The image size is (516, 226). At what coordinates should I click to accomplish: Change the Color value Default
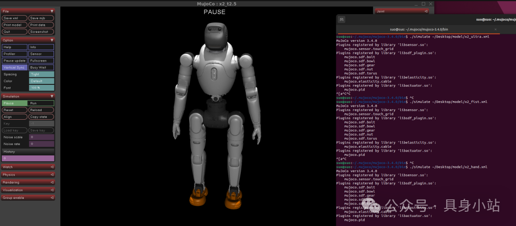pyautogui.click(x=42, y=81)
